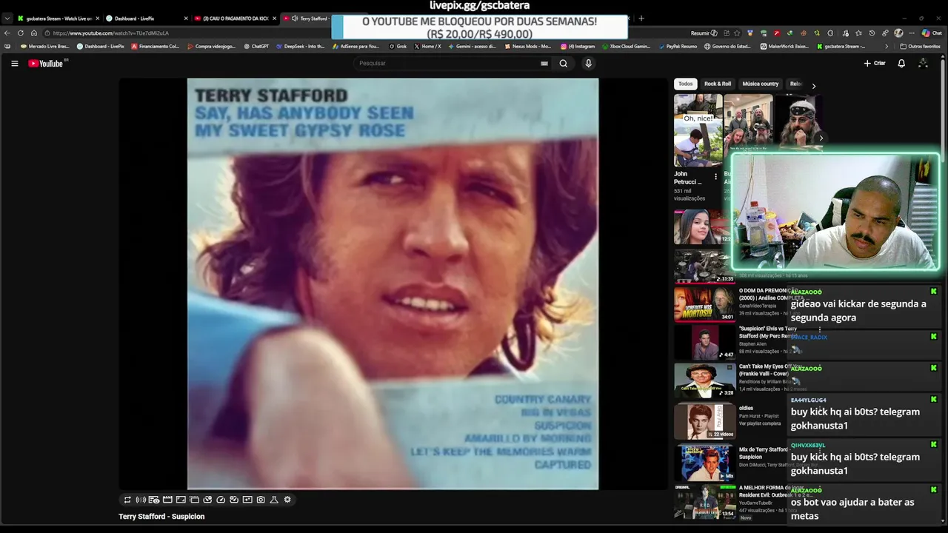Click Ver playlist completa link

click(x=760, y=423)
